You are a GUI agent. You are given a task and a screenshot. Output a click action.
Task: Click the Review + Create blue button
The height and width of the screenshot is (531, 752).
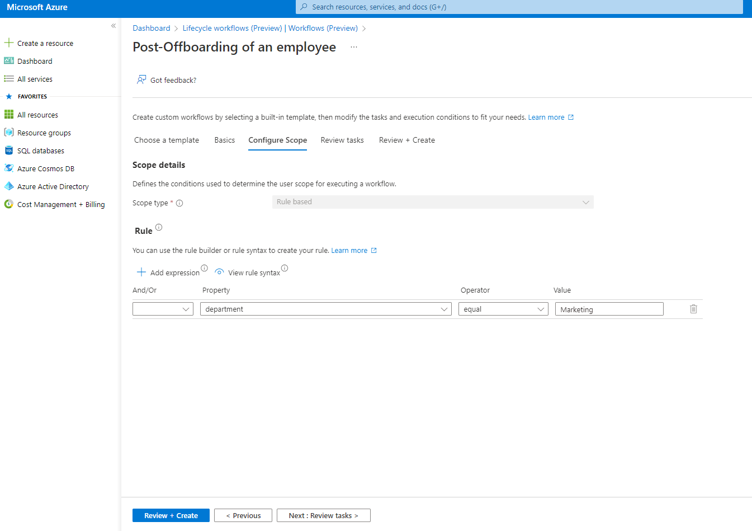[x=171, y=515]
